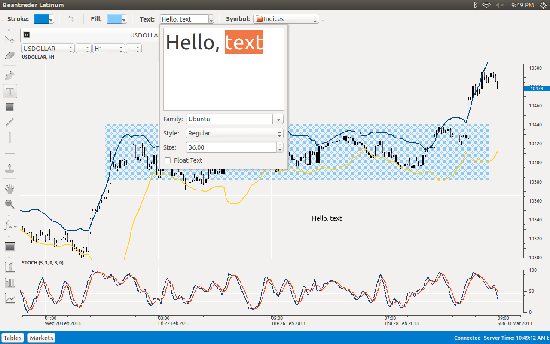Viewport: 550px width, 344px height.
Task: Click the gray window panel icon
Action: [10, 246]
